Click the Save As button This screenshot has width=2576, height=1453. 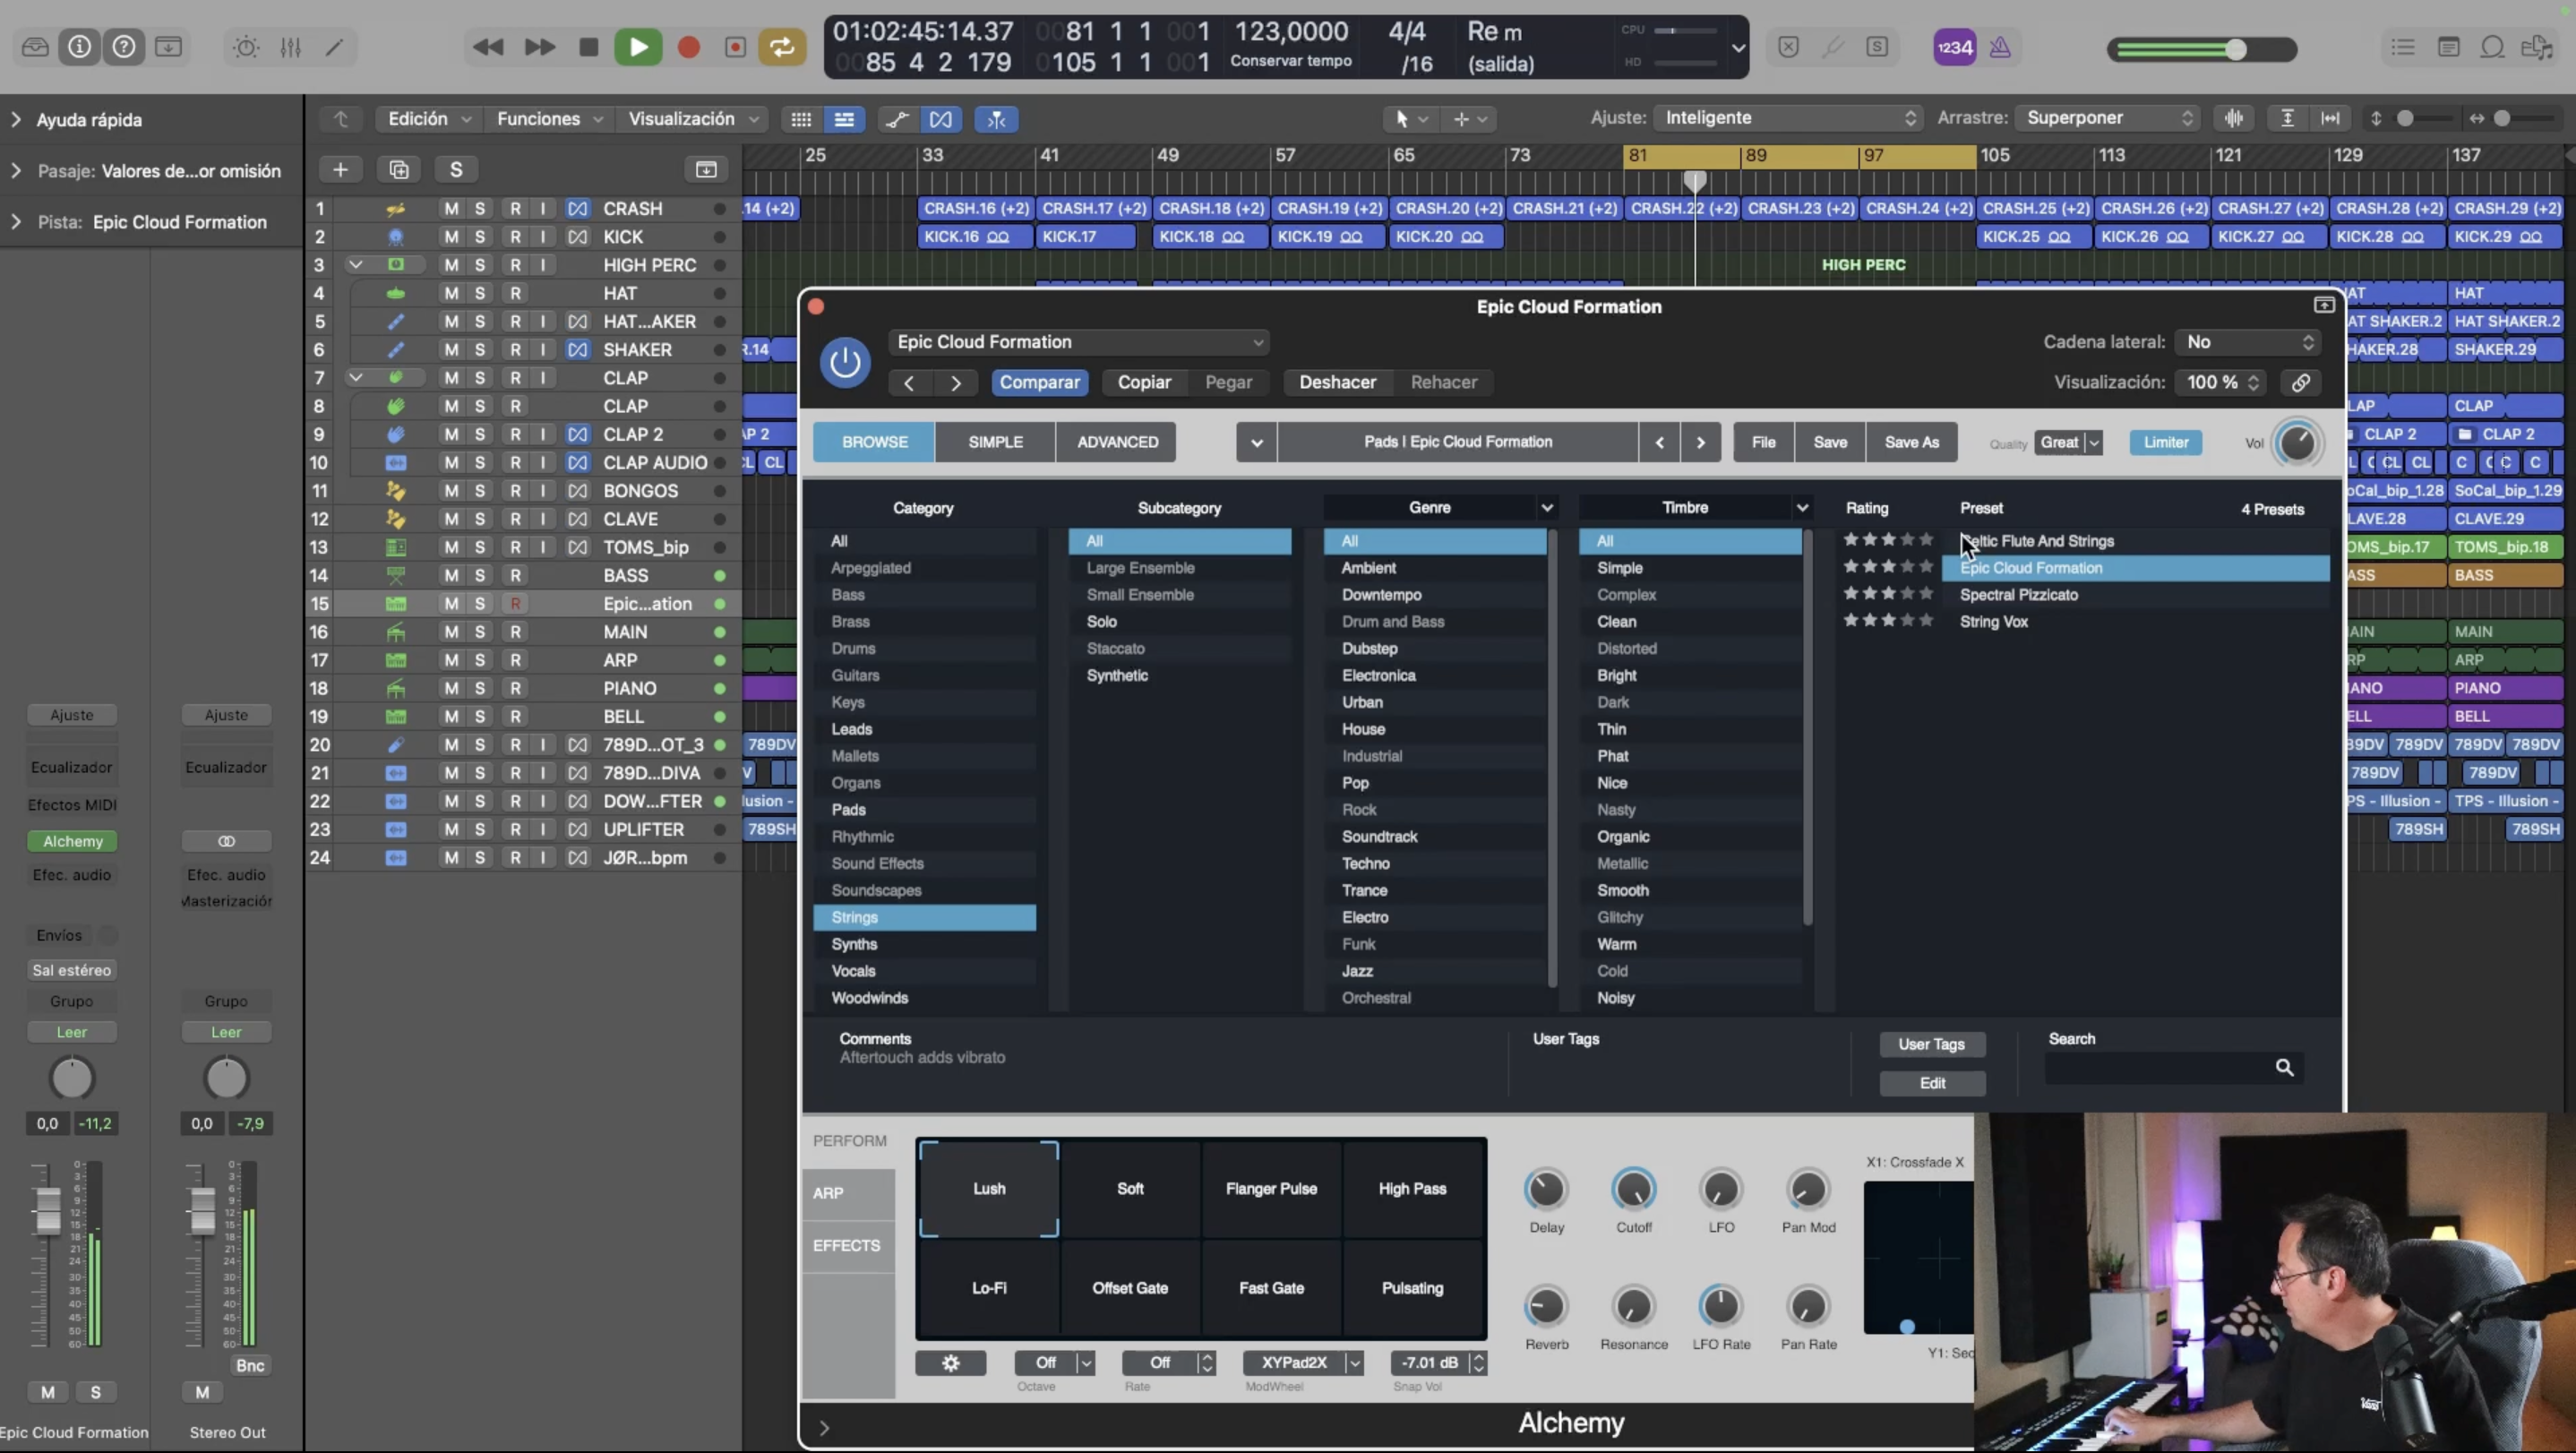(1911, 442)
